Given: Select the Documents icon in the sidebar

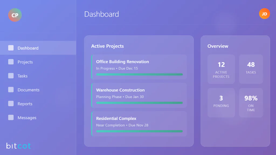Looking at the screenshot, I should (x=11, y=90).
